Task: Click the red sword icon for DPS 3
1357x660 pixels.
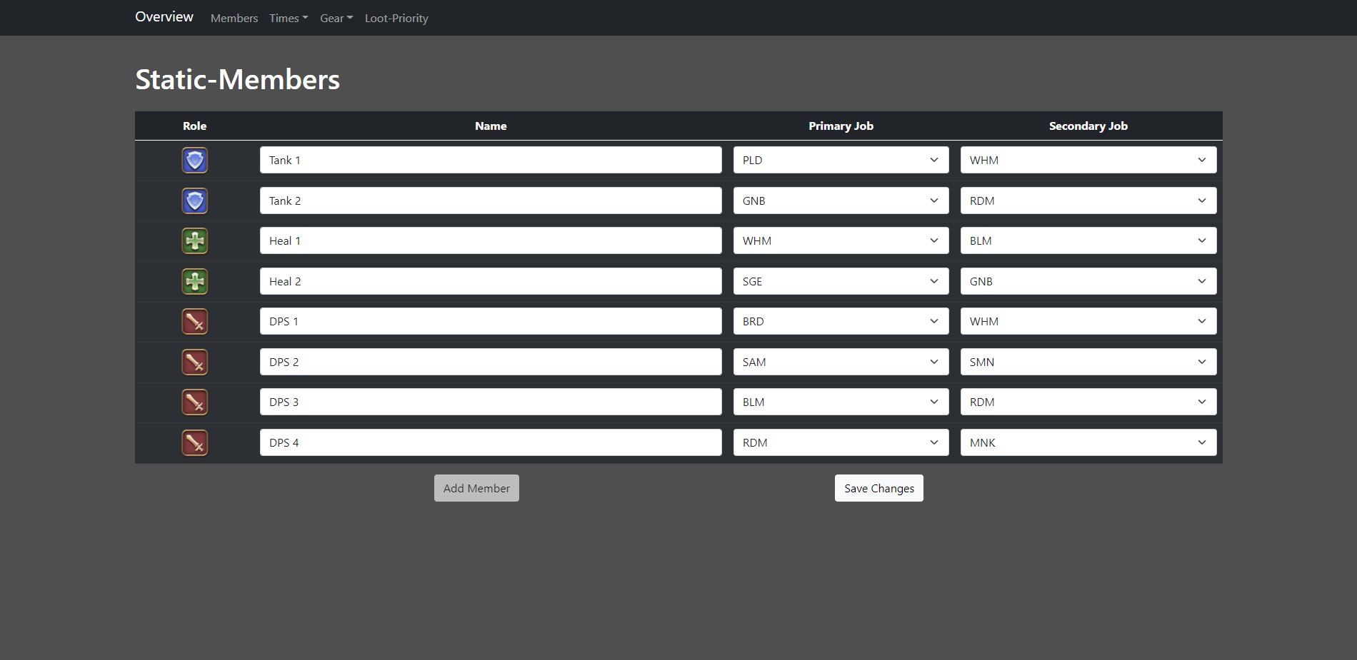Action: [195, 402]
